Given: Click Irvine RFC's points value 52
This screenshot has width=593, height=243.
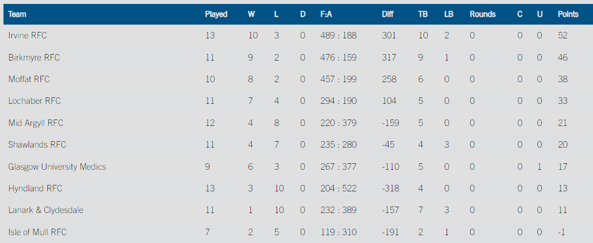Looking at the screenshot, I should tap(562, 35).
